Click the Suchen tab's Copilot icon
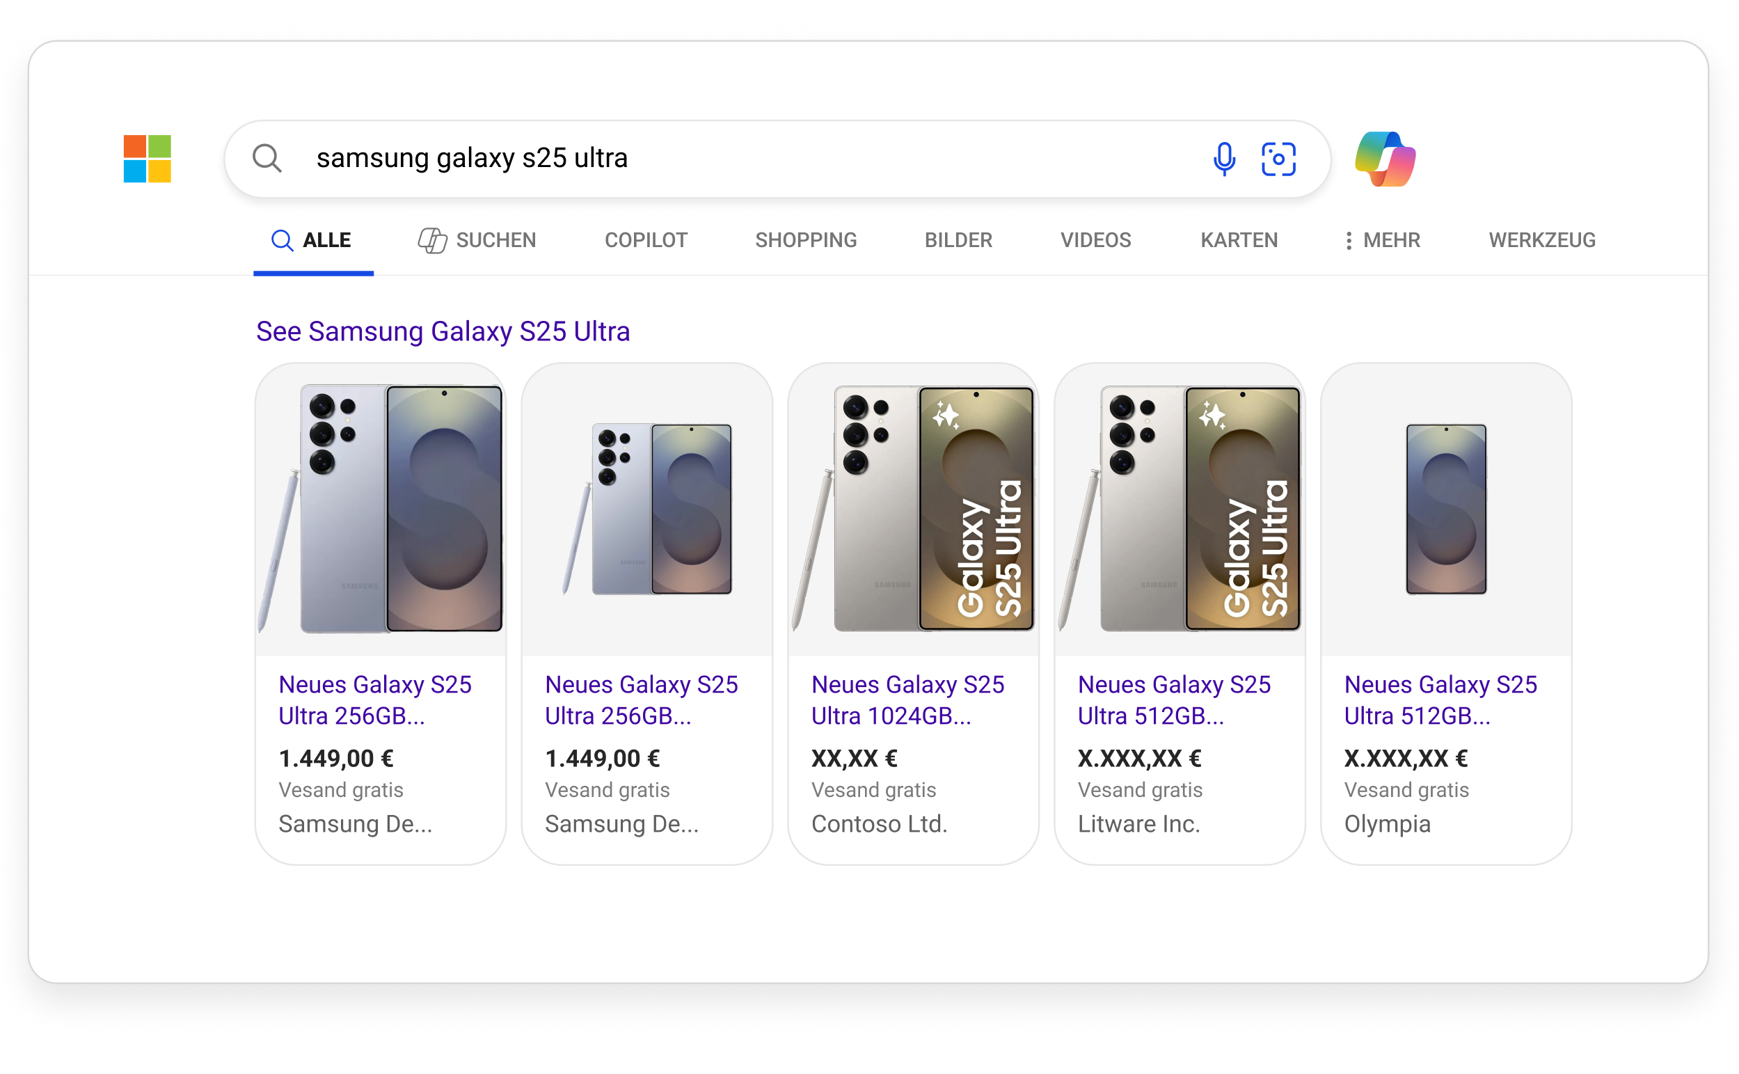1739x1074 pixels. tap(431, 241)
